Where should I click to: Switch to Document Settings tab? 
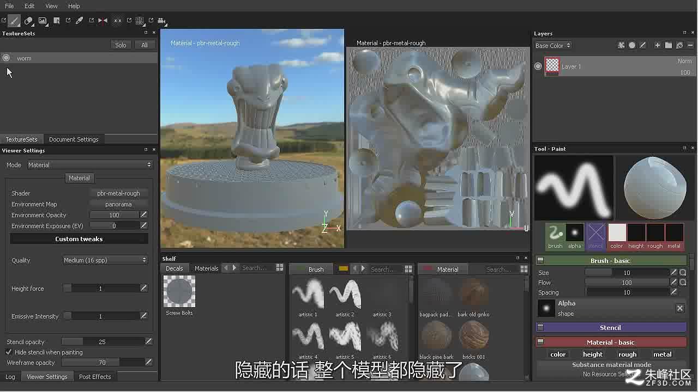[x=74, y=139]
